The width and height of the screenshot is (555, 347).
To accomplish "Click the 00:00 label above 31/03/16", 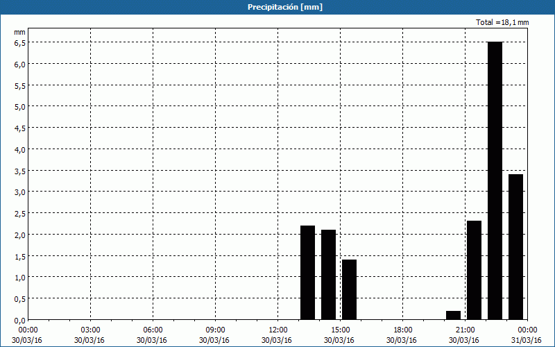I will (527, 330).
